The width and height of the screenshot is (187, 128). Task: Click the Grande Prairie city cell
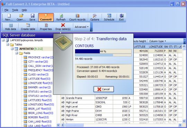click(x=80, y=98)
